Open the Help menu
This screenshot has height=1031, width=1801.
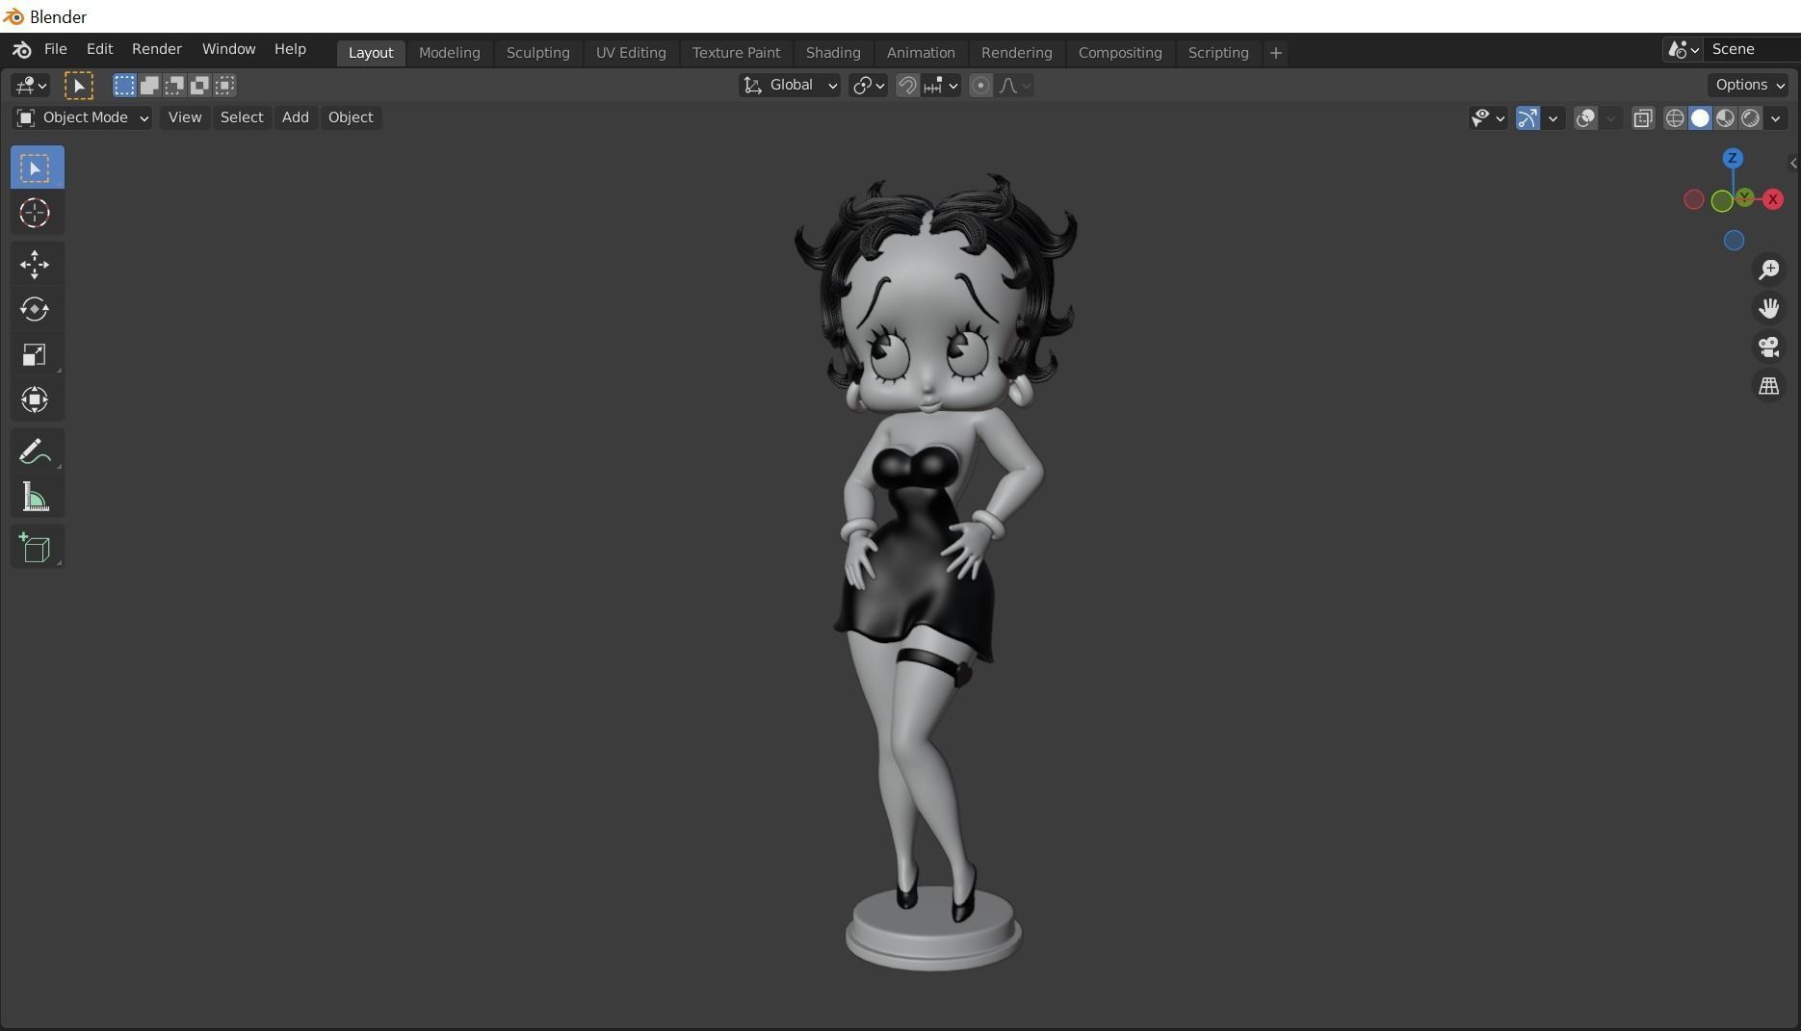290,49
